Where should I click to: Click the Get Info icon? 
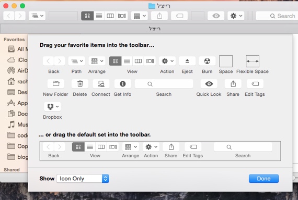[122, 84]
